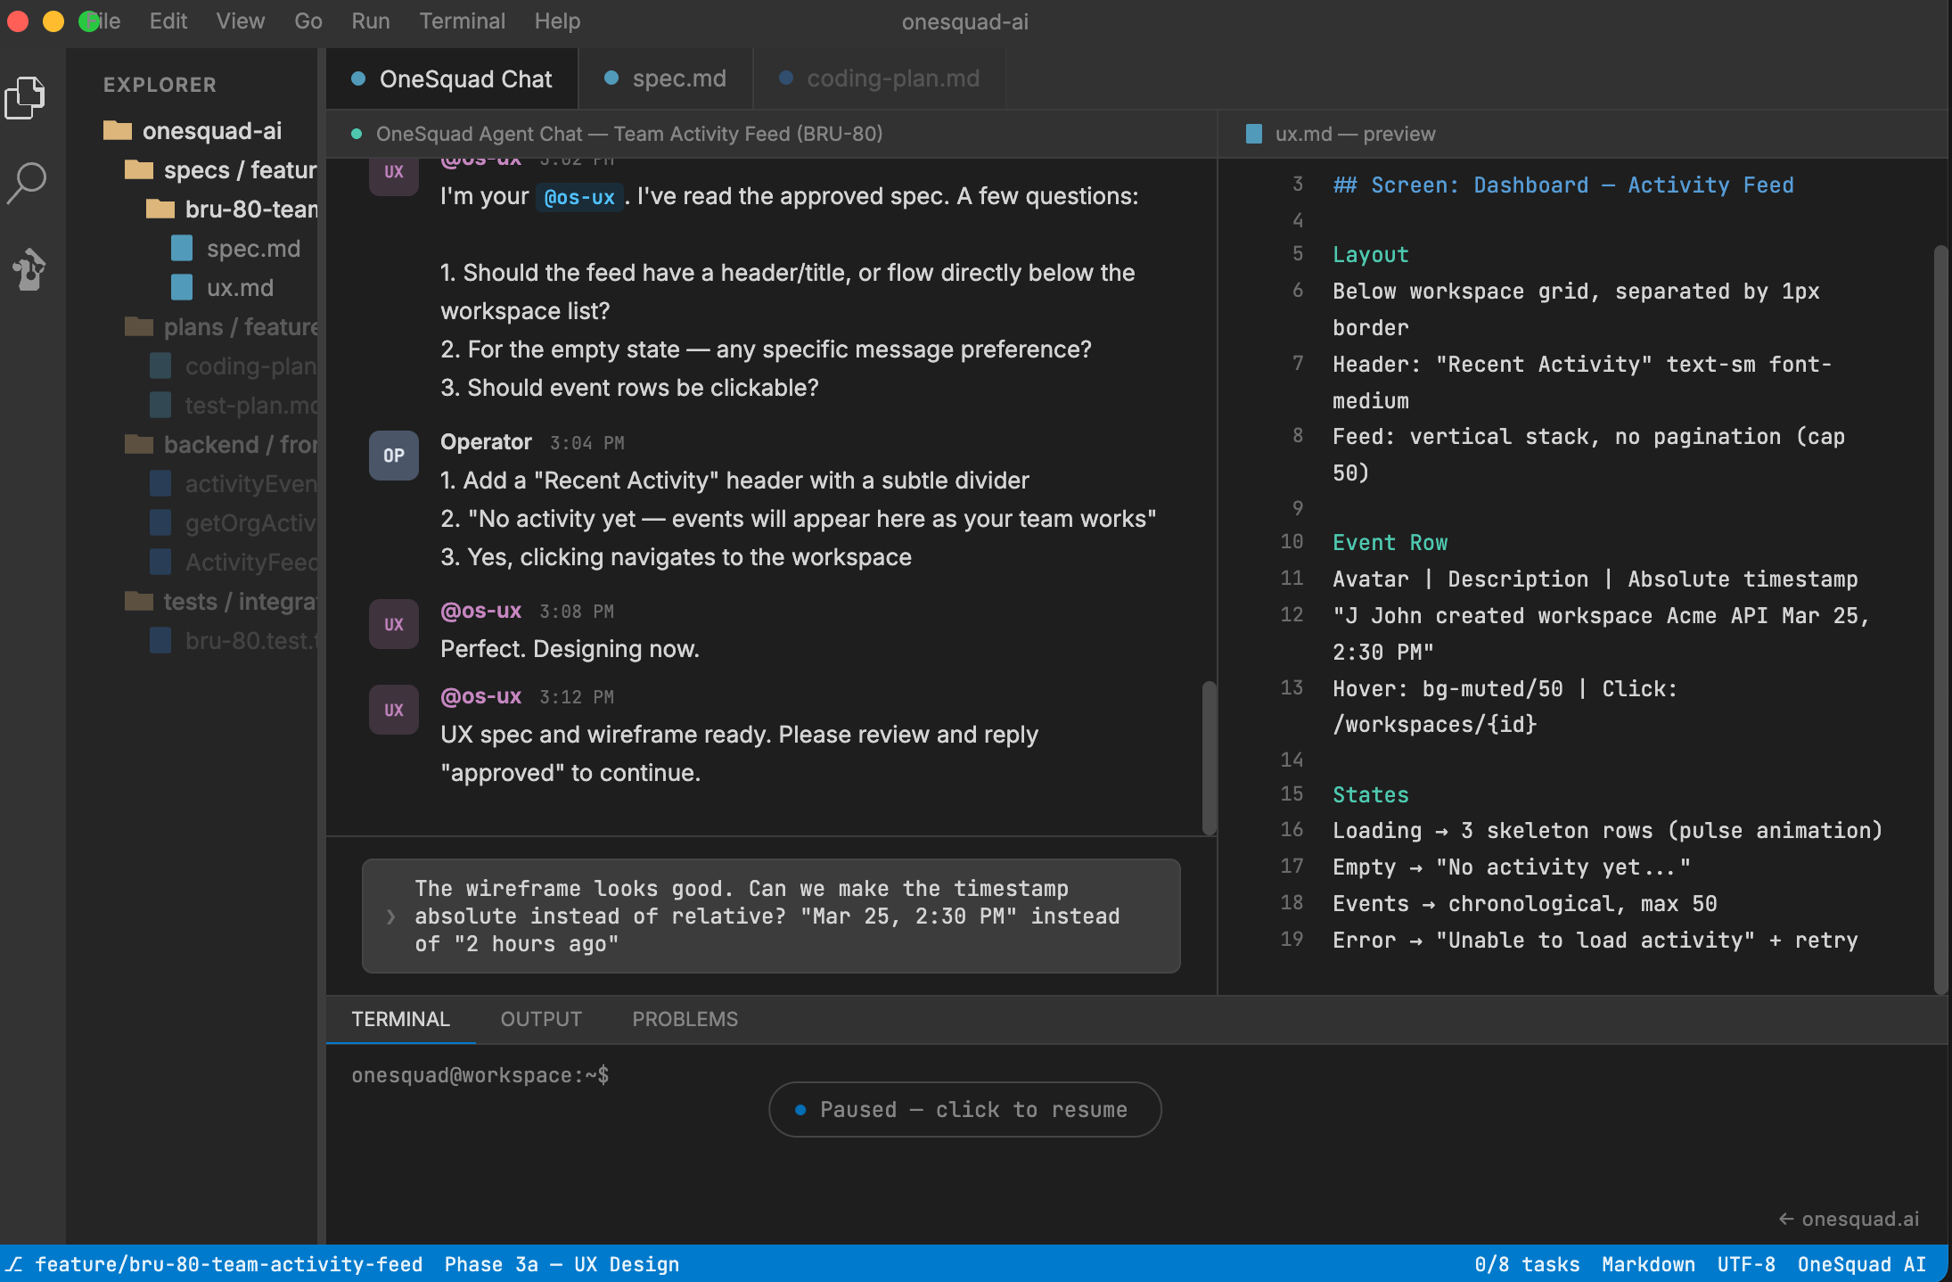Screen dimensions: 1952x1282
Task: Click the Markdown language indicator in status bar
Action: point(1648,1263)
